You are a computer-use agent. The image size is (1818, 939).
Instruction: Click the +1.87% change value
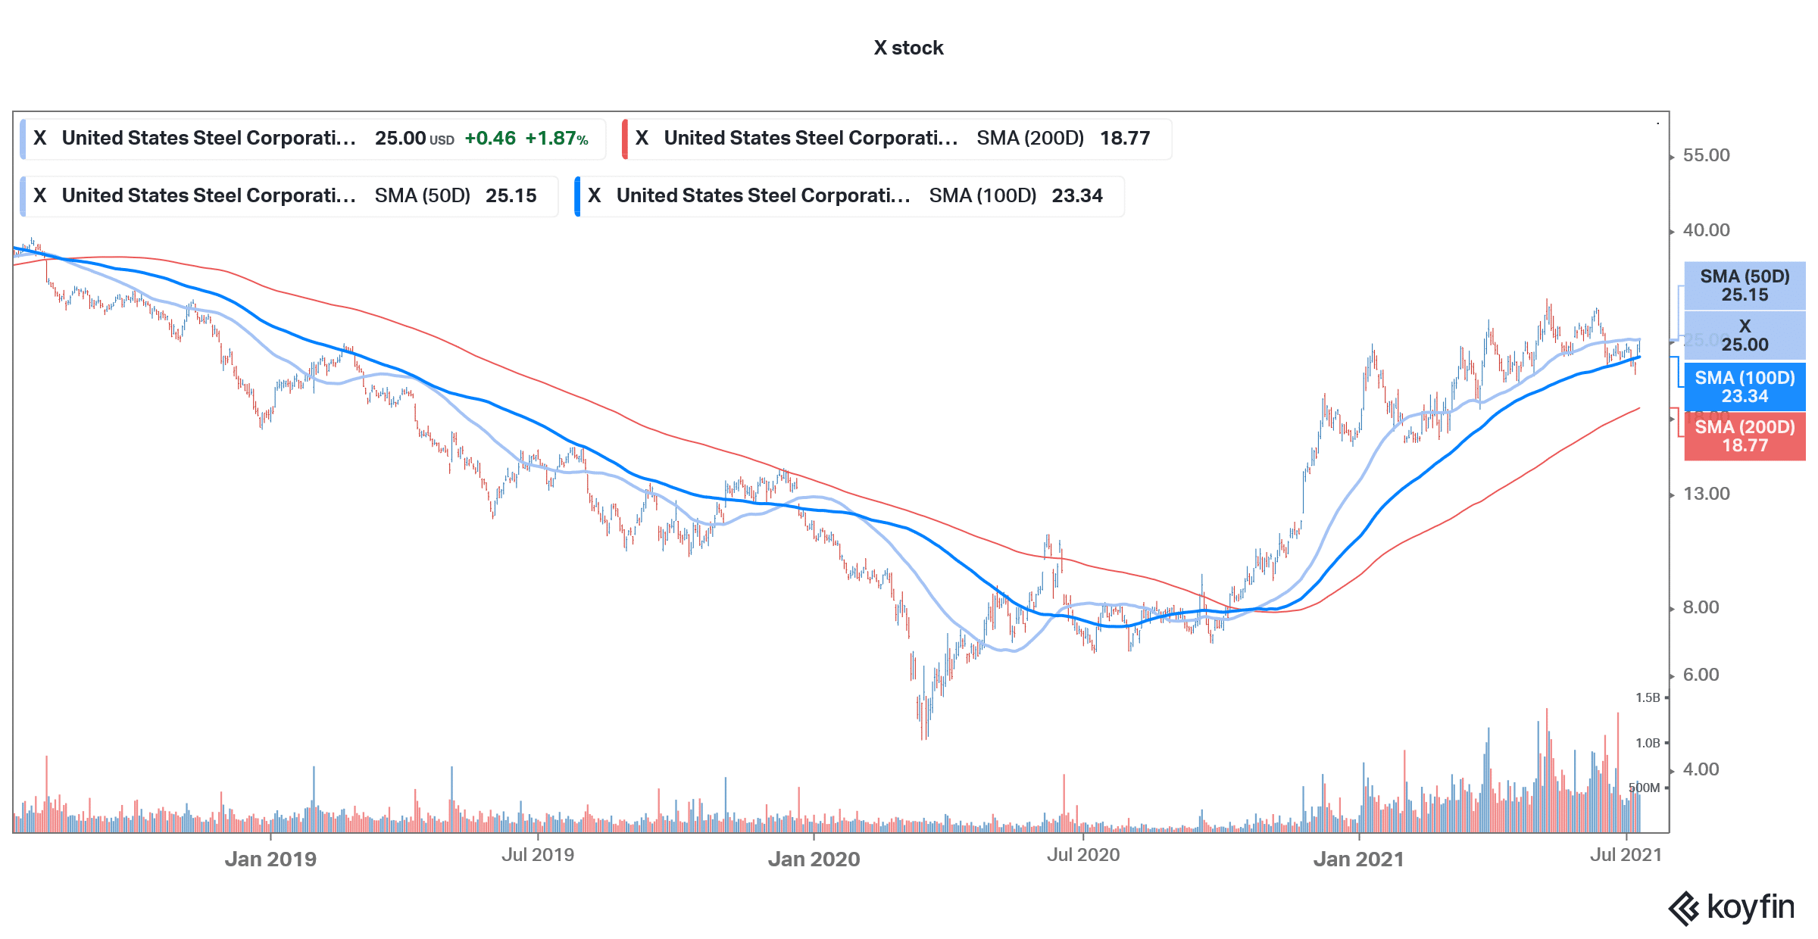pos(557,139)
